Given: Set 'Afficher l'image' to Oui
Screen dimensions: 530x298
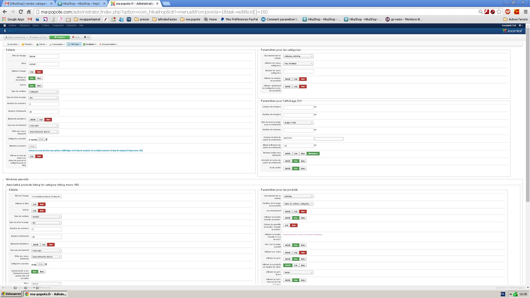Looking at the screenshot, I should point(32,72).
